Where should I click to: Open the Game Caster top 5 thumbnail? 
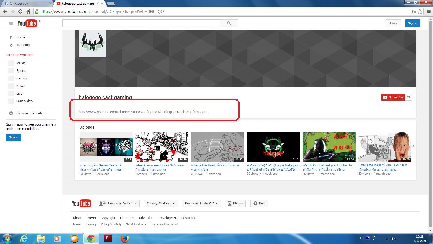click(106, 147)
